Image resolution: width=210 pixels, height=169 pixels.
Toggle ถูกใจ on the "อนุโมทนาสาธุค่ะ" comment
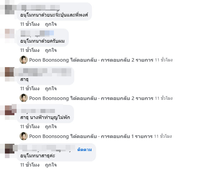[51, 165]
